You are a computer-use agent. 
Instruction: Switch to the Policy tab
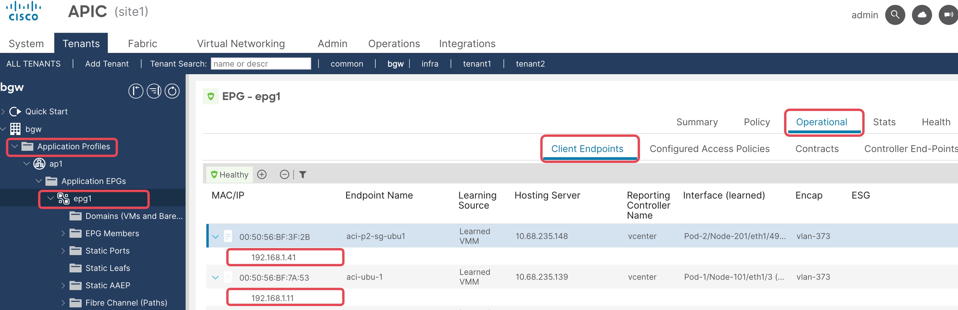coord(757,122)
